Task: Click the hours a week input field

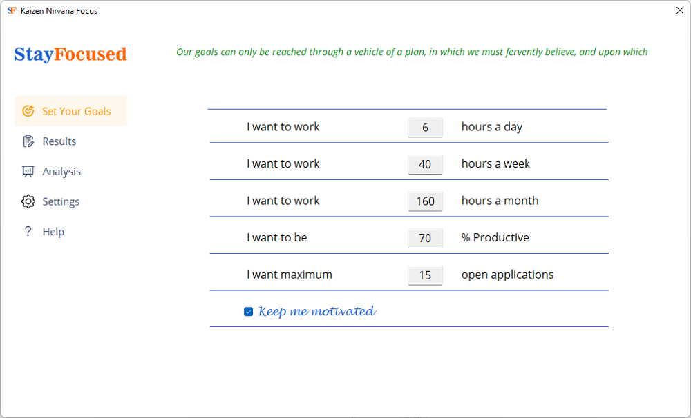Action: 425,164
